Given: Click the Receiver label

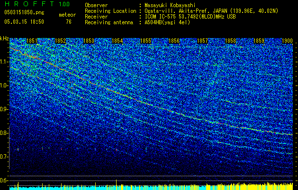Looking at the screenshot, I should click(96, 17).
